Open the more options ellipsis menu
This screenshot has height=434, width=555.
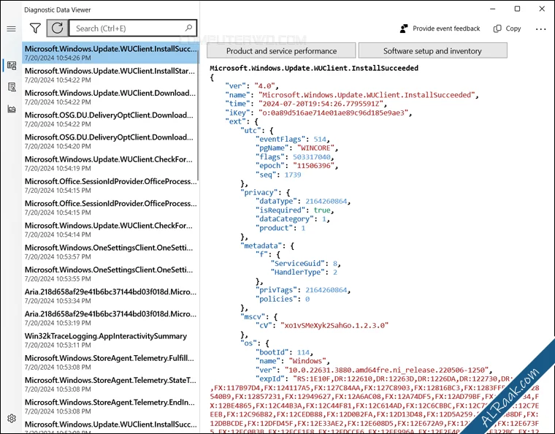click(540, 29)
